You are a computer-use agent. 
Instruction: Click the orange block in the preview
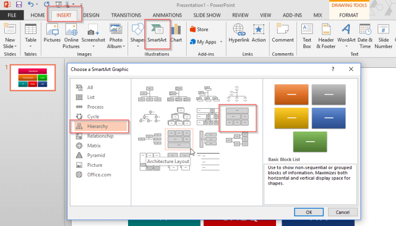[291, 95]
